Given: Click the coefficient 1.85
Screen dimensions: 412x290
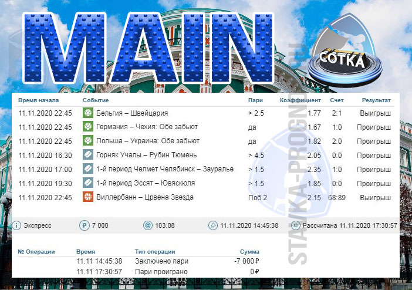Looking at the screenshot, I should pos(314,184).
